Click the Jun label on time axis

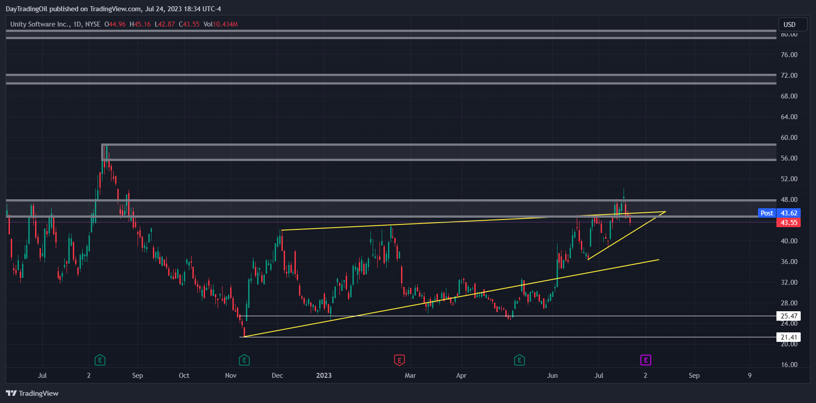[x=553, y=376]
